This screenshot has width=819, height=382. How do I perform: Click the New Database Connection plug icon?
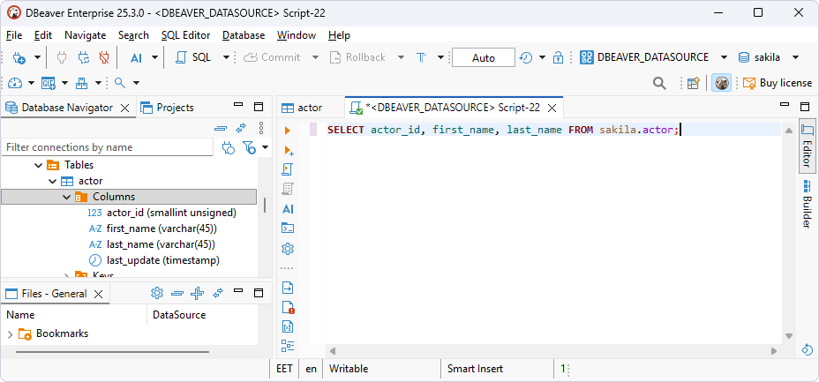coord(19,57)
